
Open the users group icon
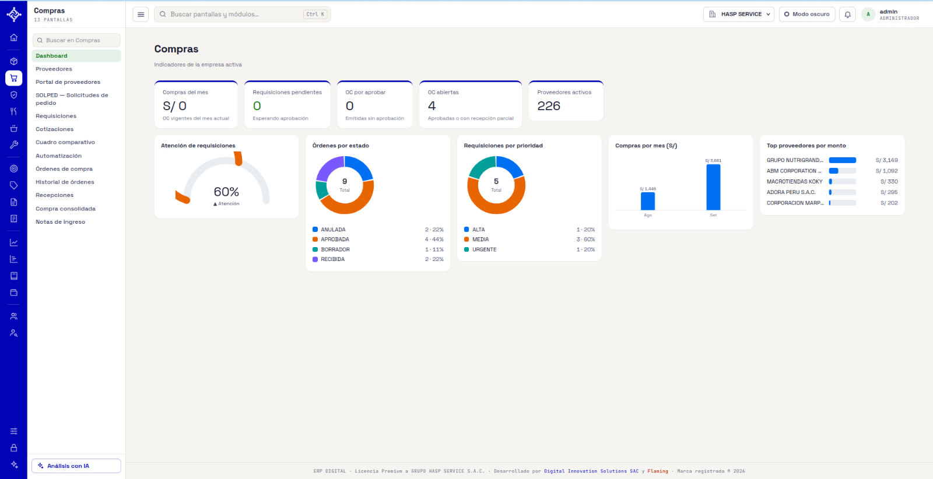click(x=13, y=316)
